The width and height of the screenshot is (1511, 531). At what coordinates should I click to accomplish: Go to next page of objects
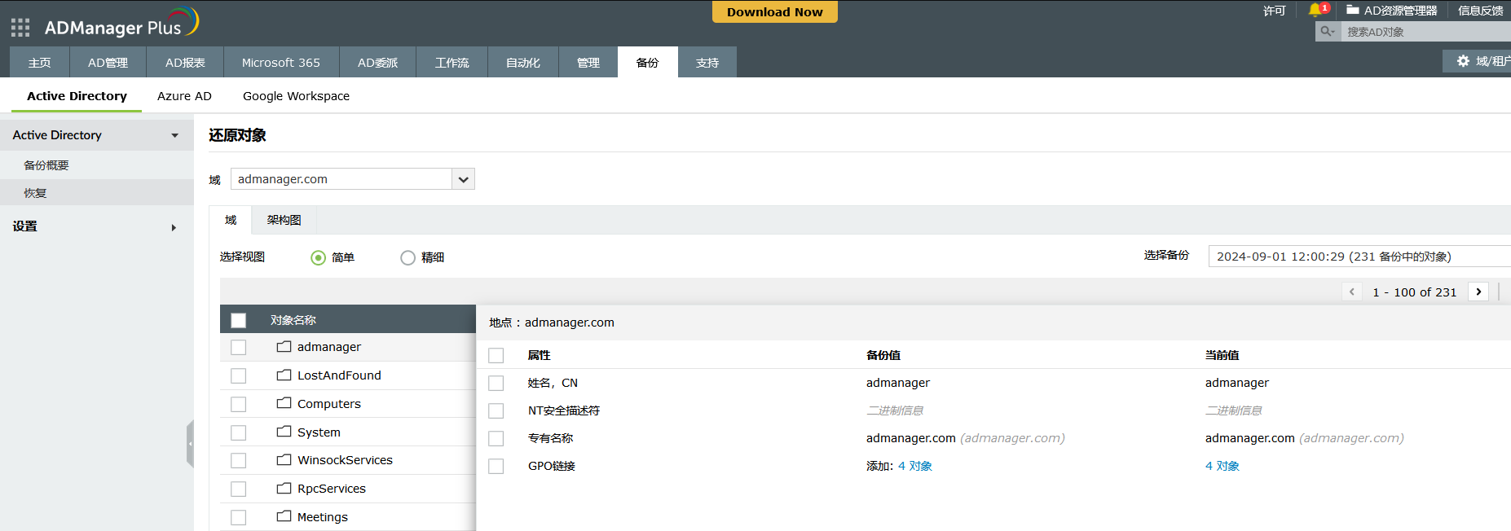1478,292
